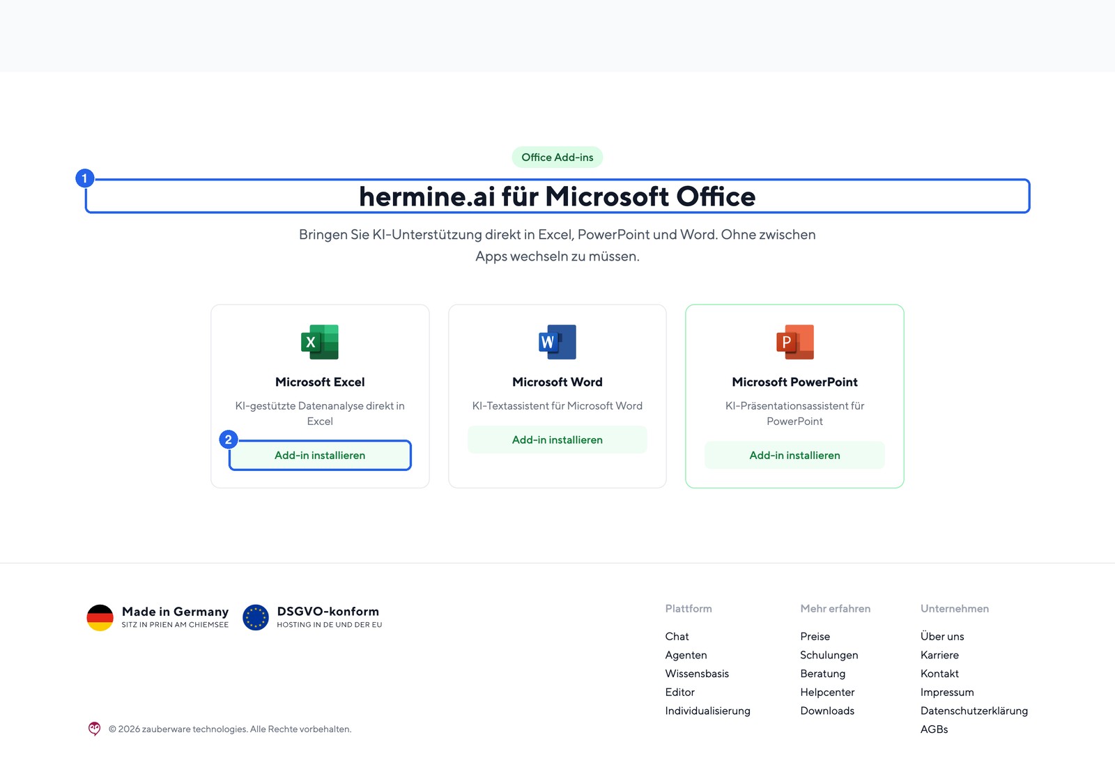Open the Beratung link
This screenshot has height=774, width=1115.
tap(822, 674)
